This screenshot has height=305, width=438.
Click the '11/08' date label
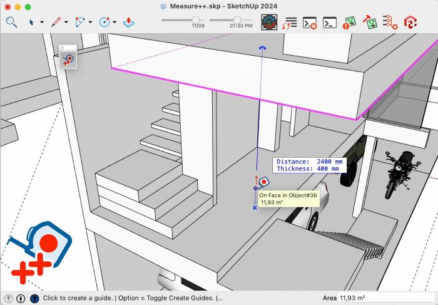click(198, 26)
